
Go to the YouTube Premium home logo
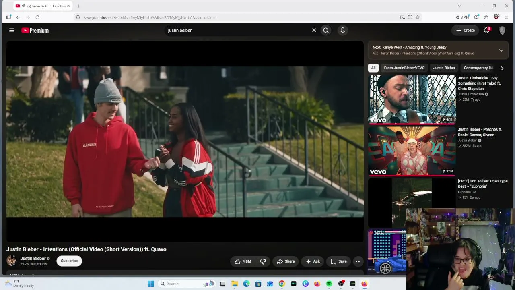pyautogui.click(x=35, y=30)
